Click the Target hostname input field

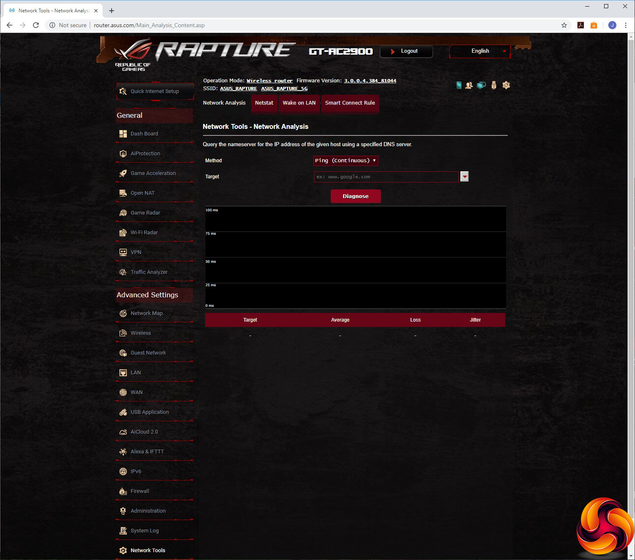386,177
